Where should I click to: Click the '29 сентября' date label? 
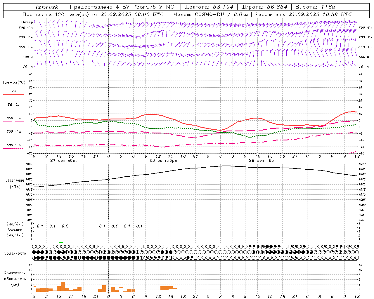click(262, 161)
